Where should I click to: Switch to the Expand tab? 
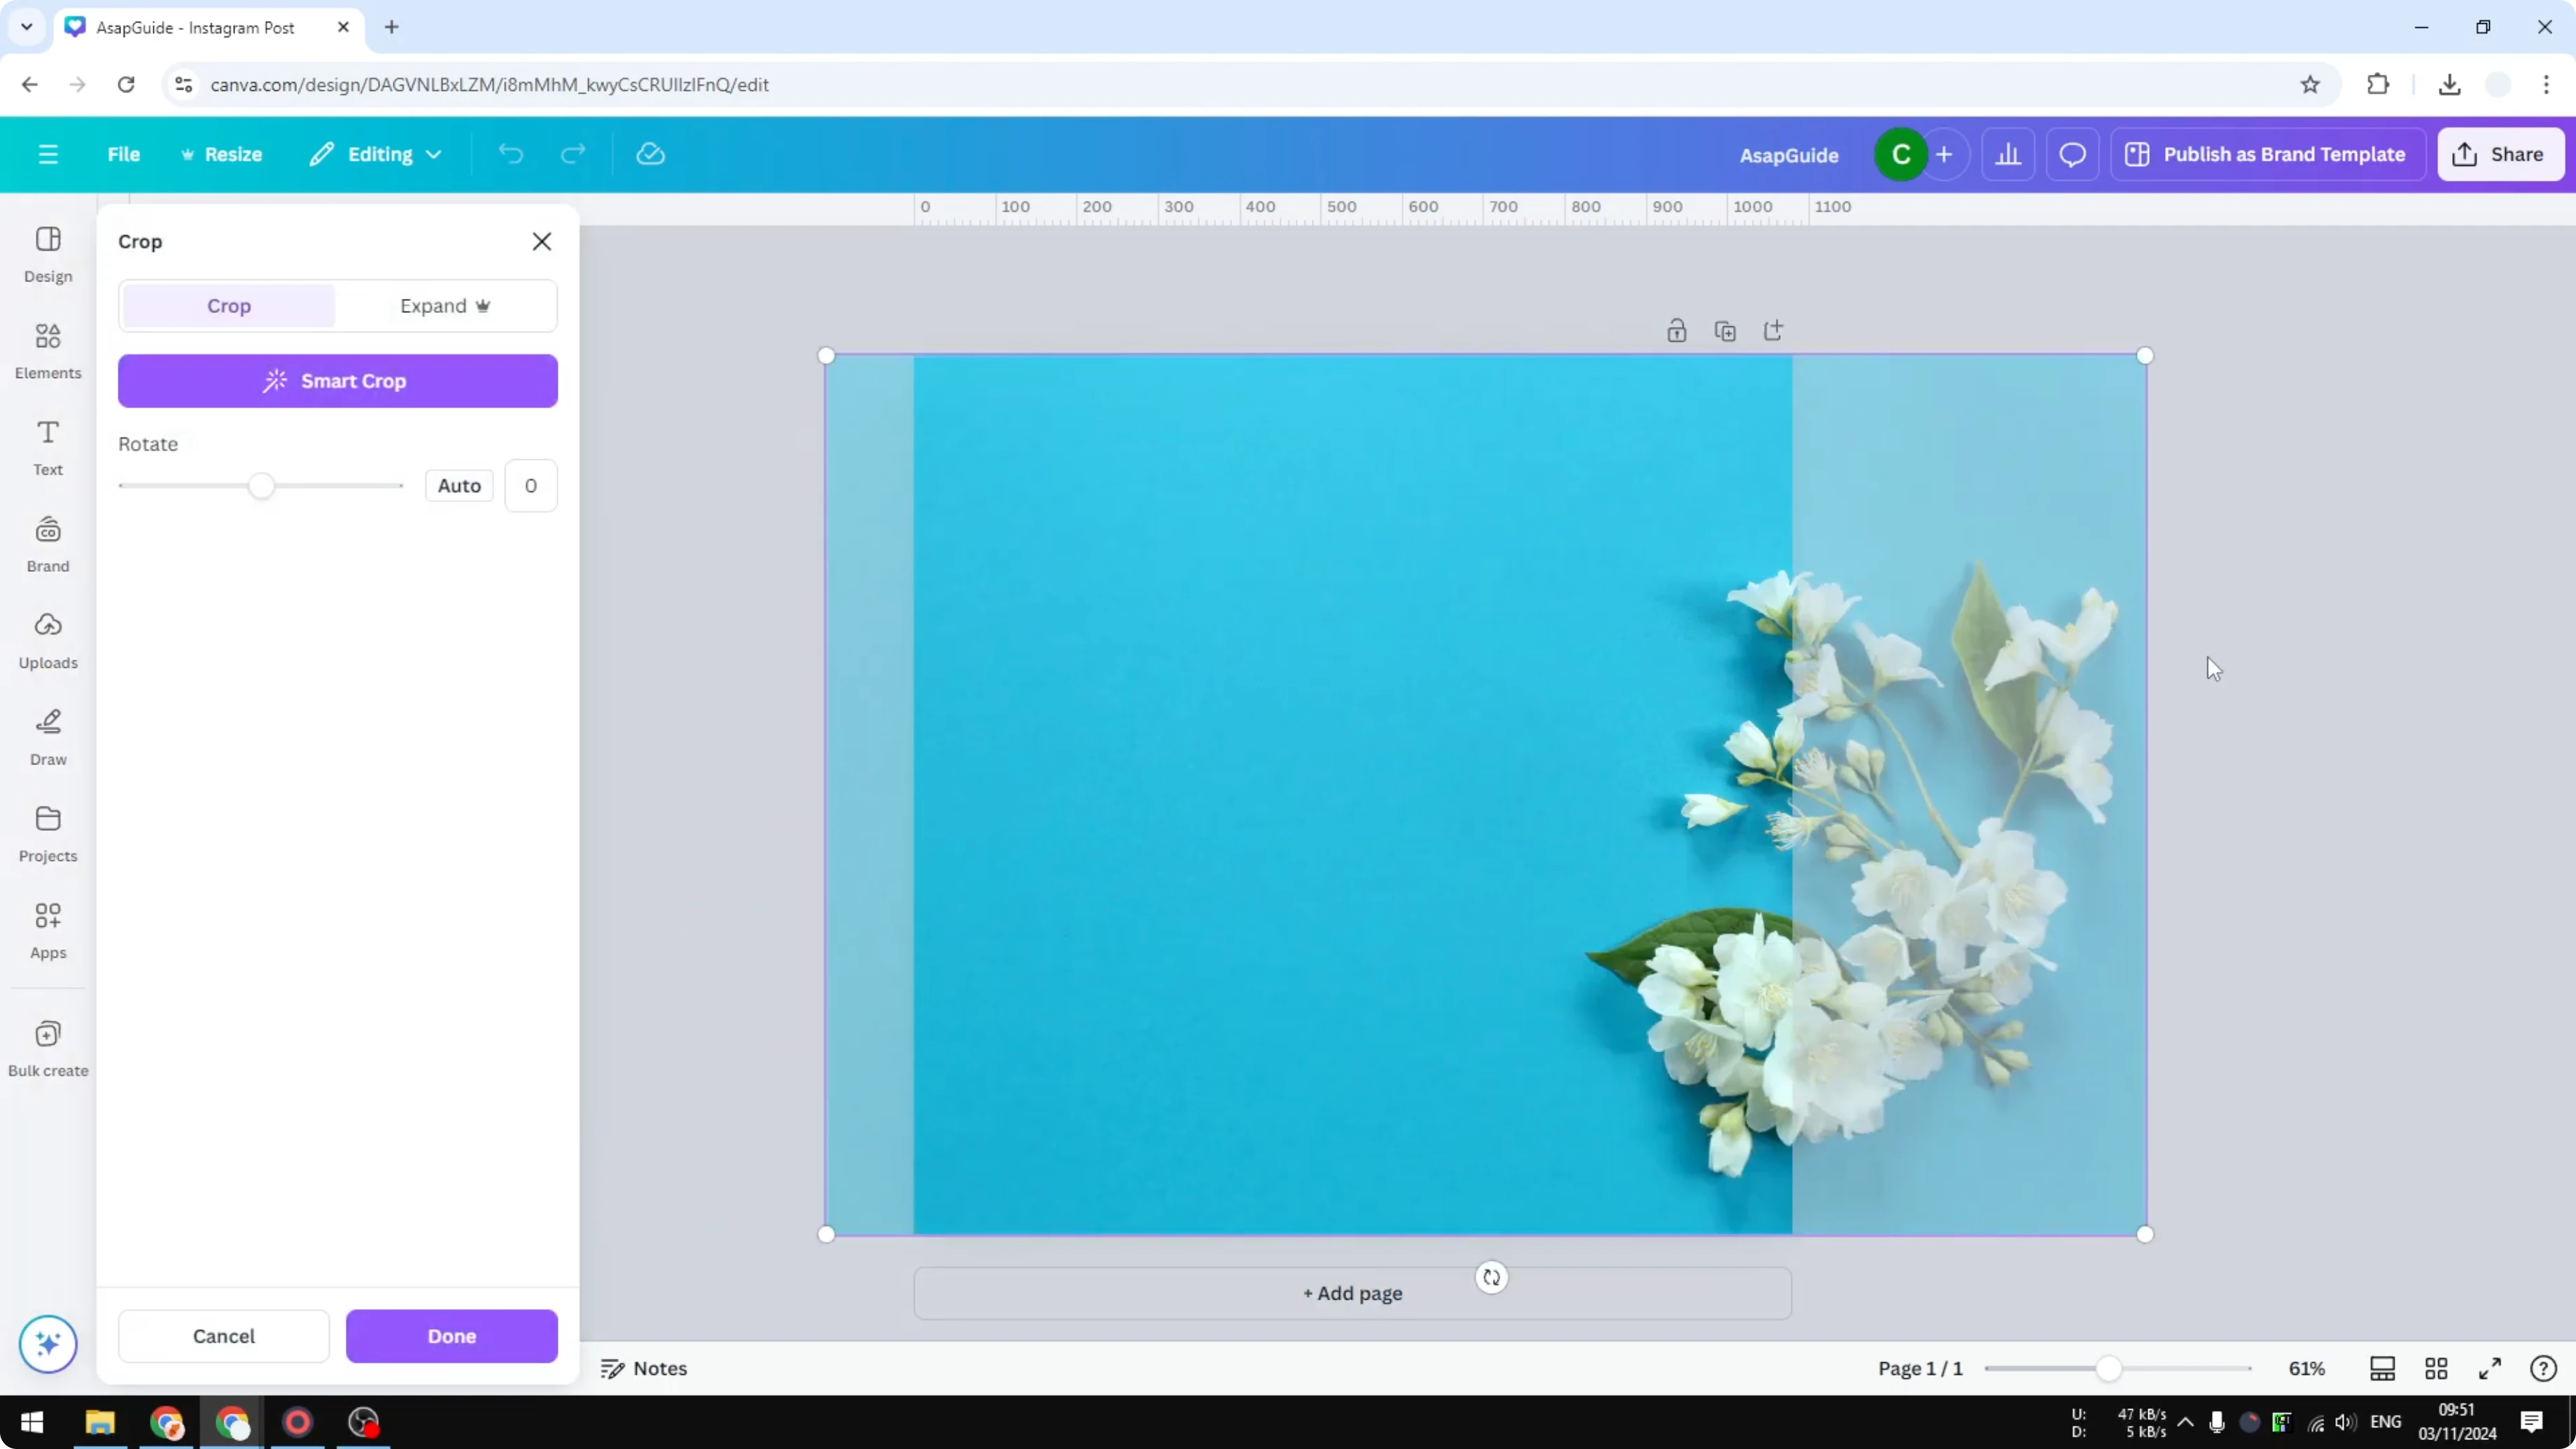[446, 306]
